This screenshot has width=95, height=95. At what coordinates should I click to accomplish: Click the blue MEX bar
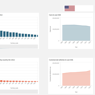click(20, 35)
